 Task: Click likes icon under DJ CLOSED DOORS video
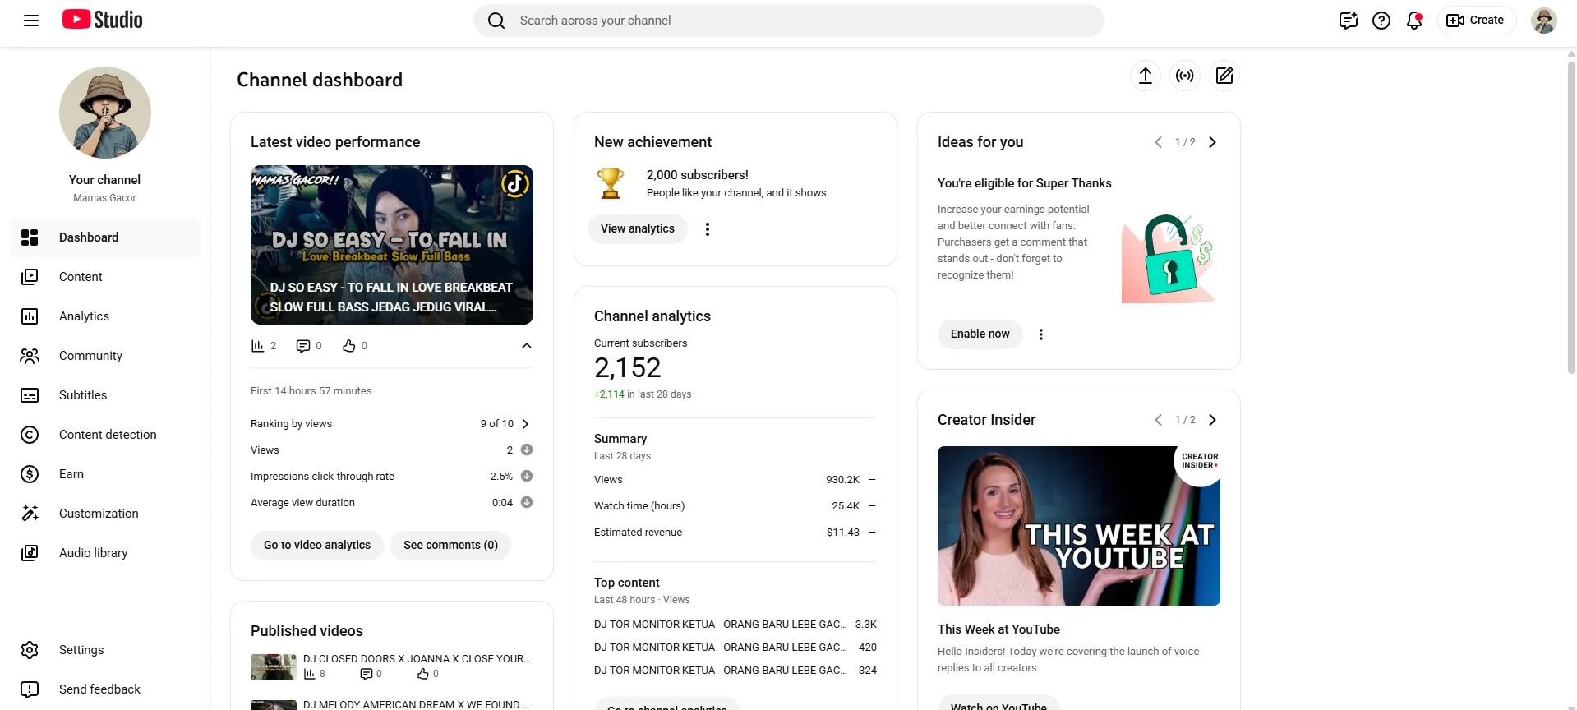coord(423,674)
